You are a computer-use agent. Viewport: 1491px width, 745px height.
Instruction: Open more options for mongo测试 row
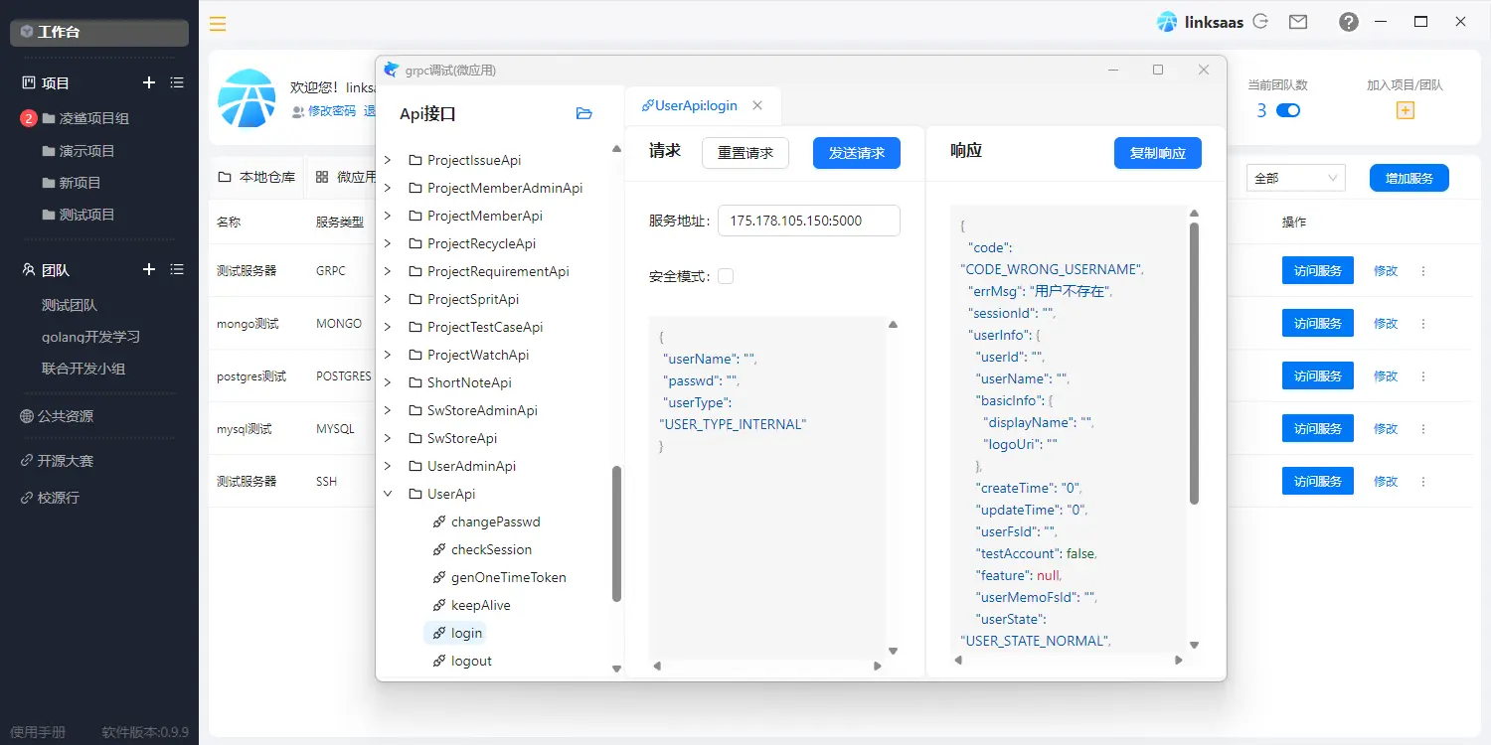click(x=1422, y=324)
